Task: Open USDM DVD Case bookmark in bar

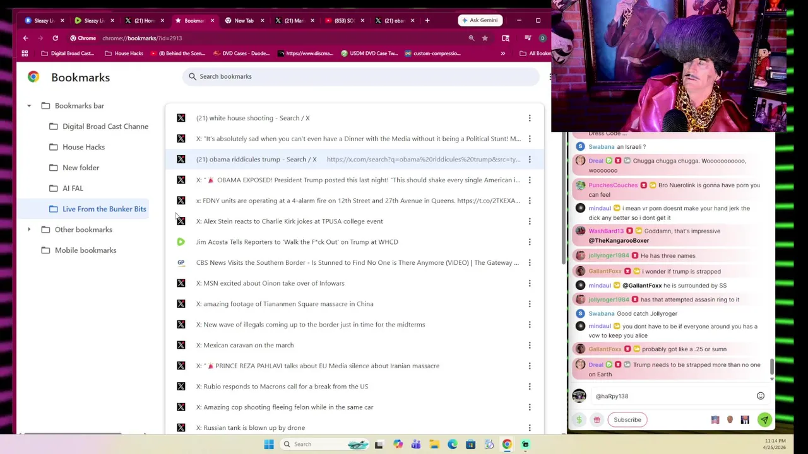Action: coord(369,54)
